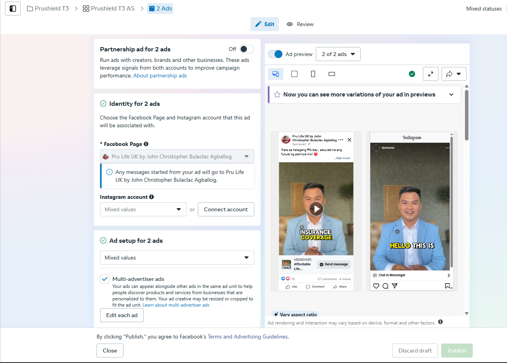
Task: Click the Close button
Action: pyautogui.click(x=110, y=351)
